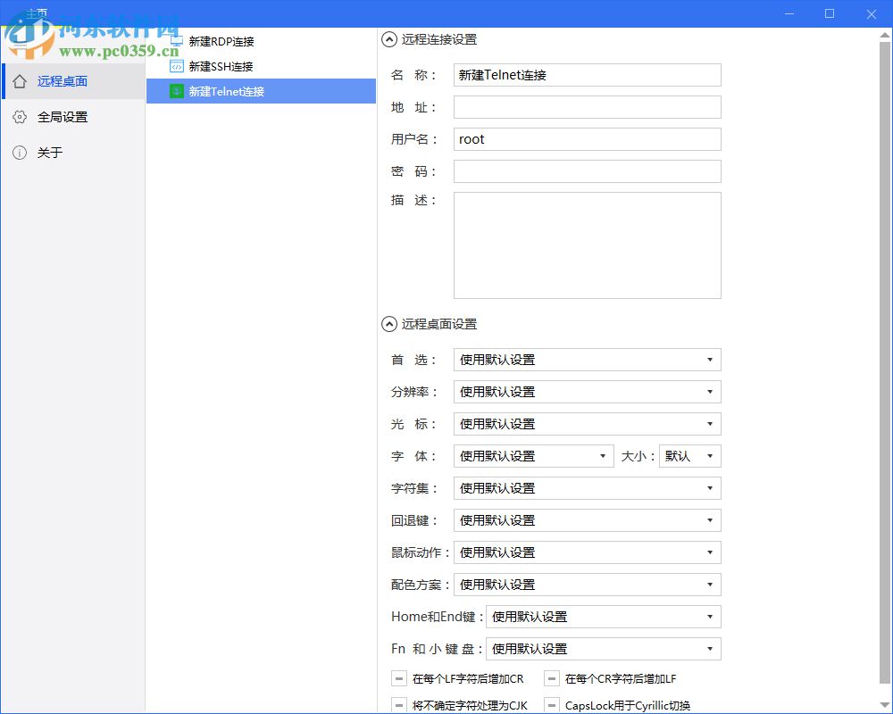
Task: Open 全局设置 via its gear icon
Action: coord(20,116)
